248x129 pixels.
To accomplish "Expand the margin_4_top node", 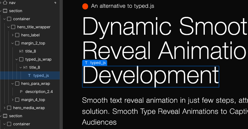I will pyautogui.click(x=12, y=100).
